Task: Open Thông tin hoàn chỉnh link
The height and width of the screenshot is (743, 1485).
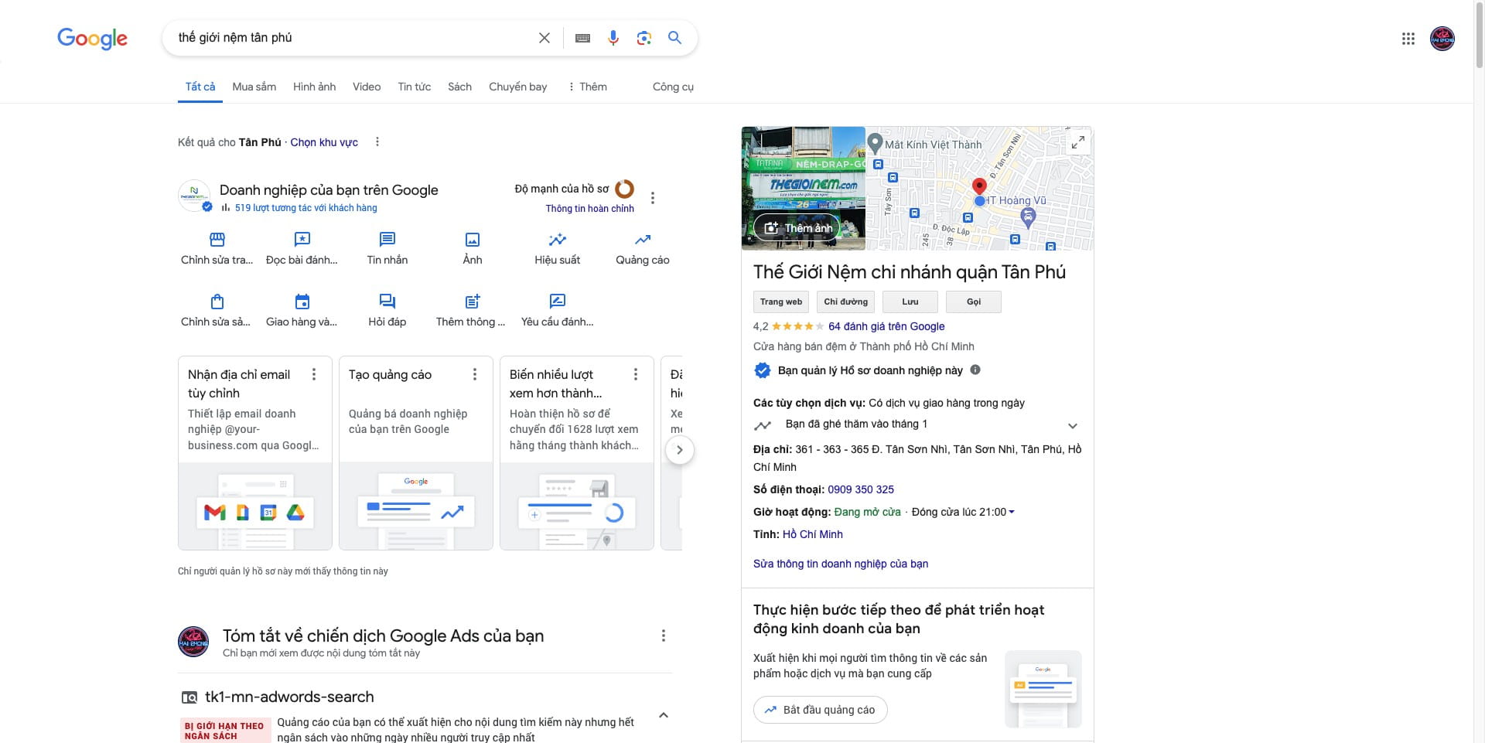Action: [x=589, y=209]
